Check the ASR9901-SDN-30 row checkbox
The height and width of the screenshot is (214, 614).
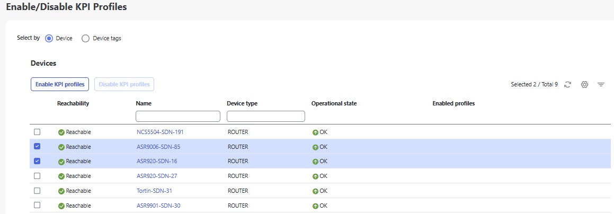37,205
